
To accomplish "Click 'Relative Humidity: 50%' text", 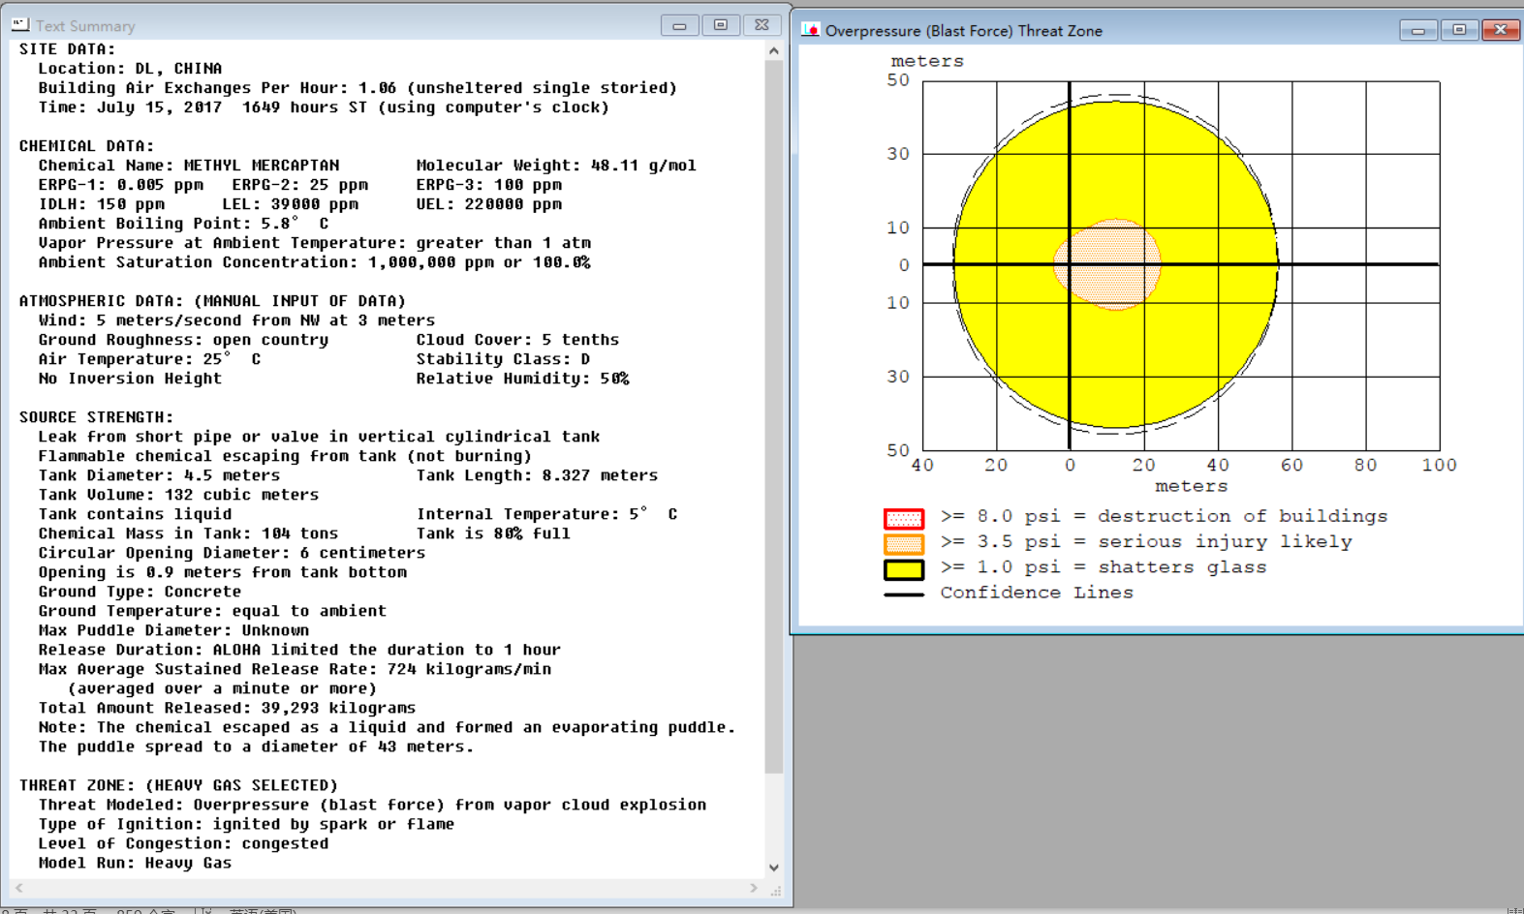I will pos(522,379).
